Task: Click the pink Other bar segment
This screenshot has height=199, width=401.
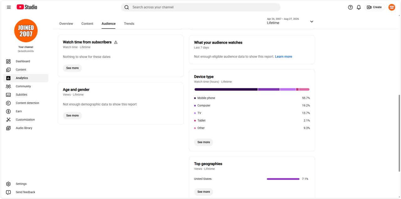Action: 304,89
